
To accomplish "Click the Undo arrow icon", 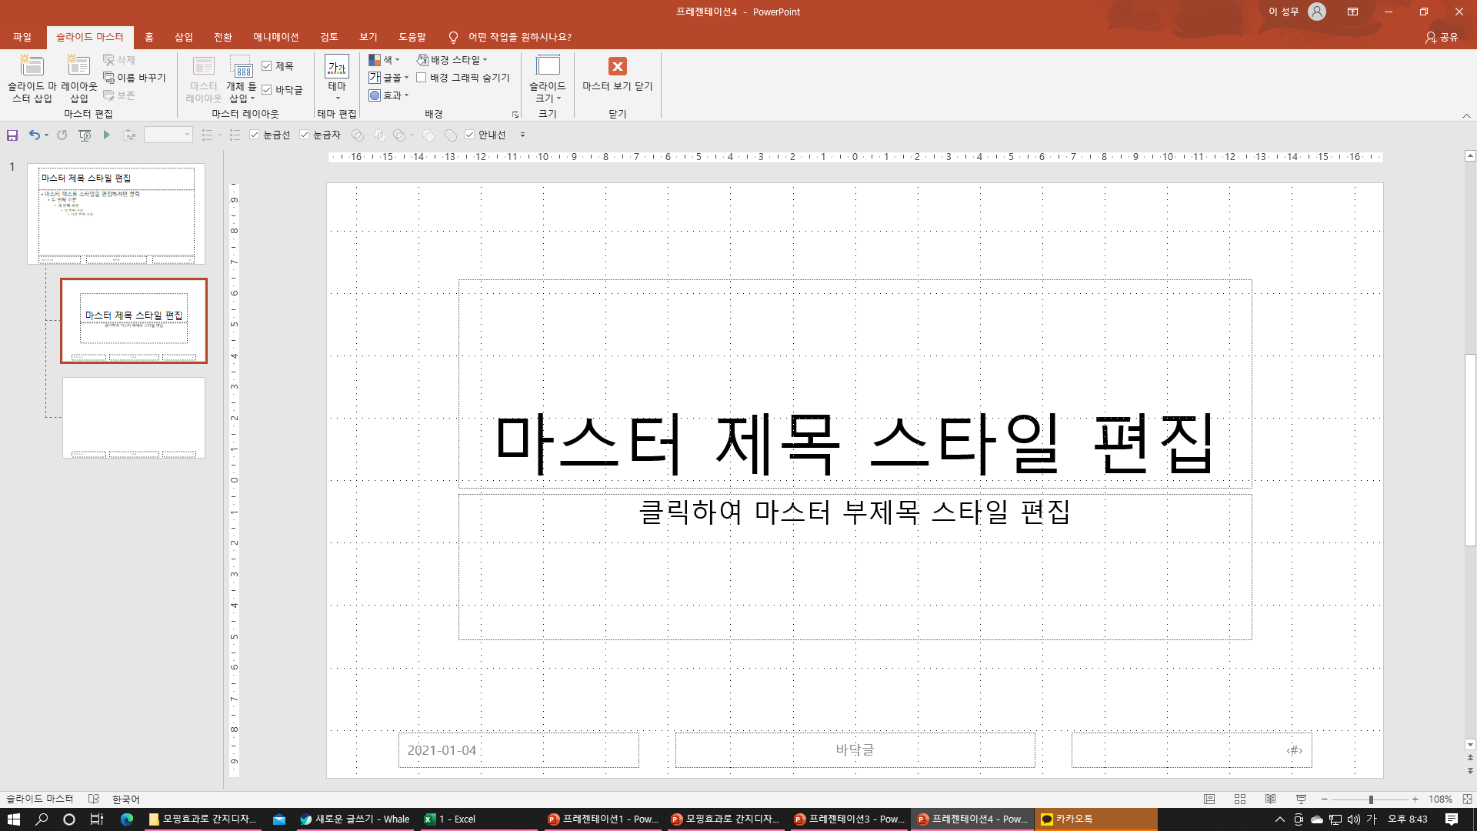I will pyautogui.click(x=34, y=135).
